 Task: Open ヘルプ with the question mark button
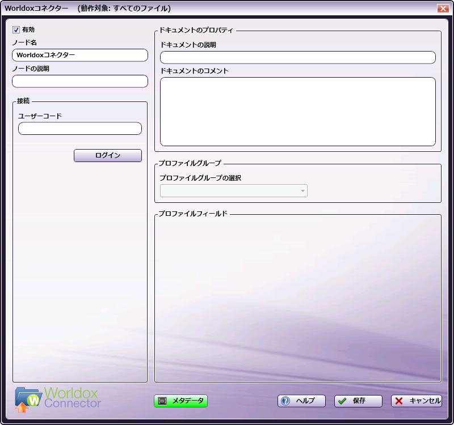click(x=301, y=401)
